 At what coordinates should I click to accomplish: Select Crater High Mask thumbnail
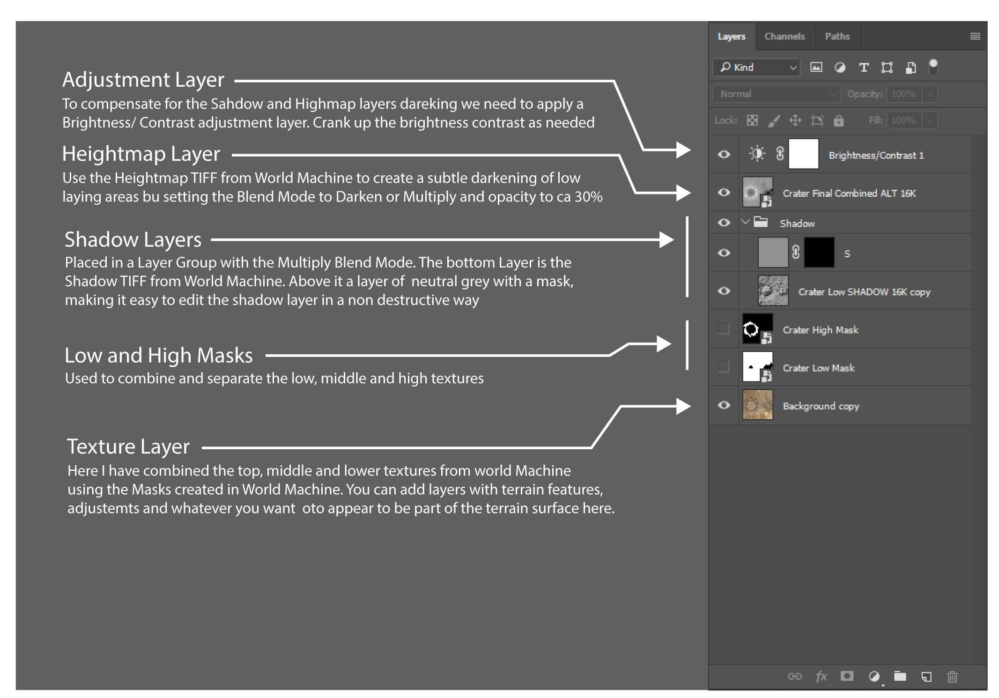point(758,328)
